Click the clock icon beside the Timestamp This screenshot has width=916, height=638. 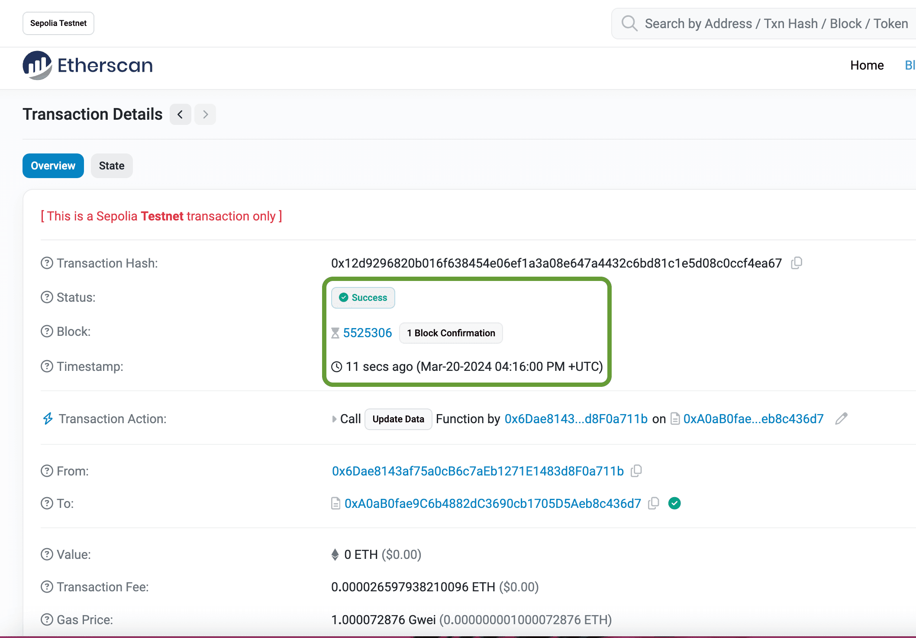pyautogui.click(x=336, y=366)
